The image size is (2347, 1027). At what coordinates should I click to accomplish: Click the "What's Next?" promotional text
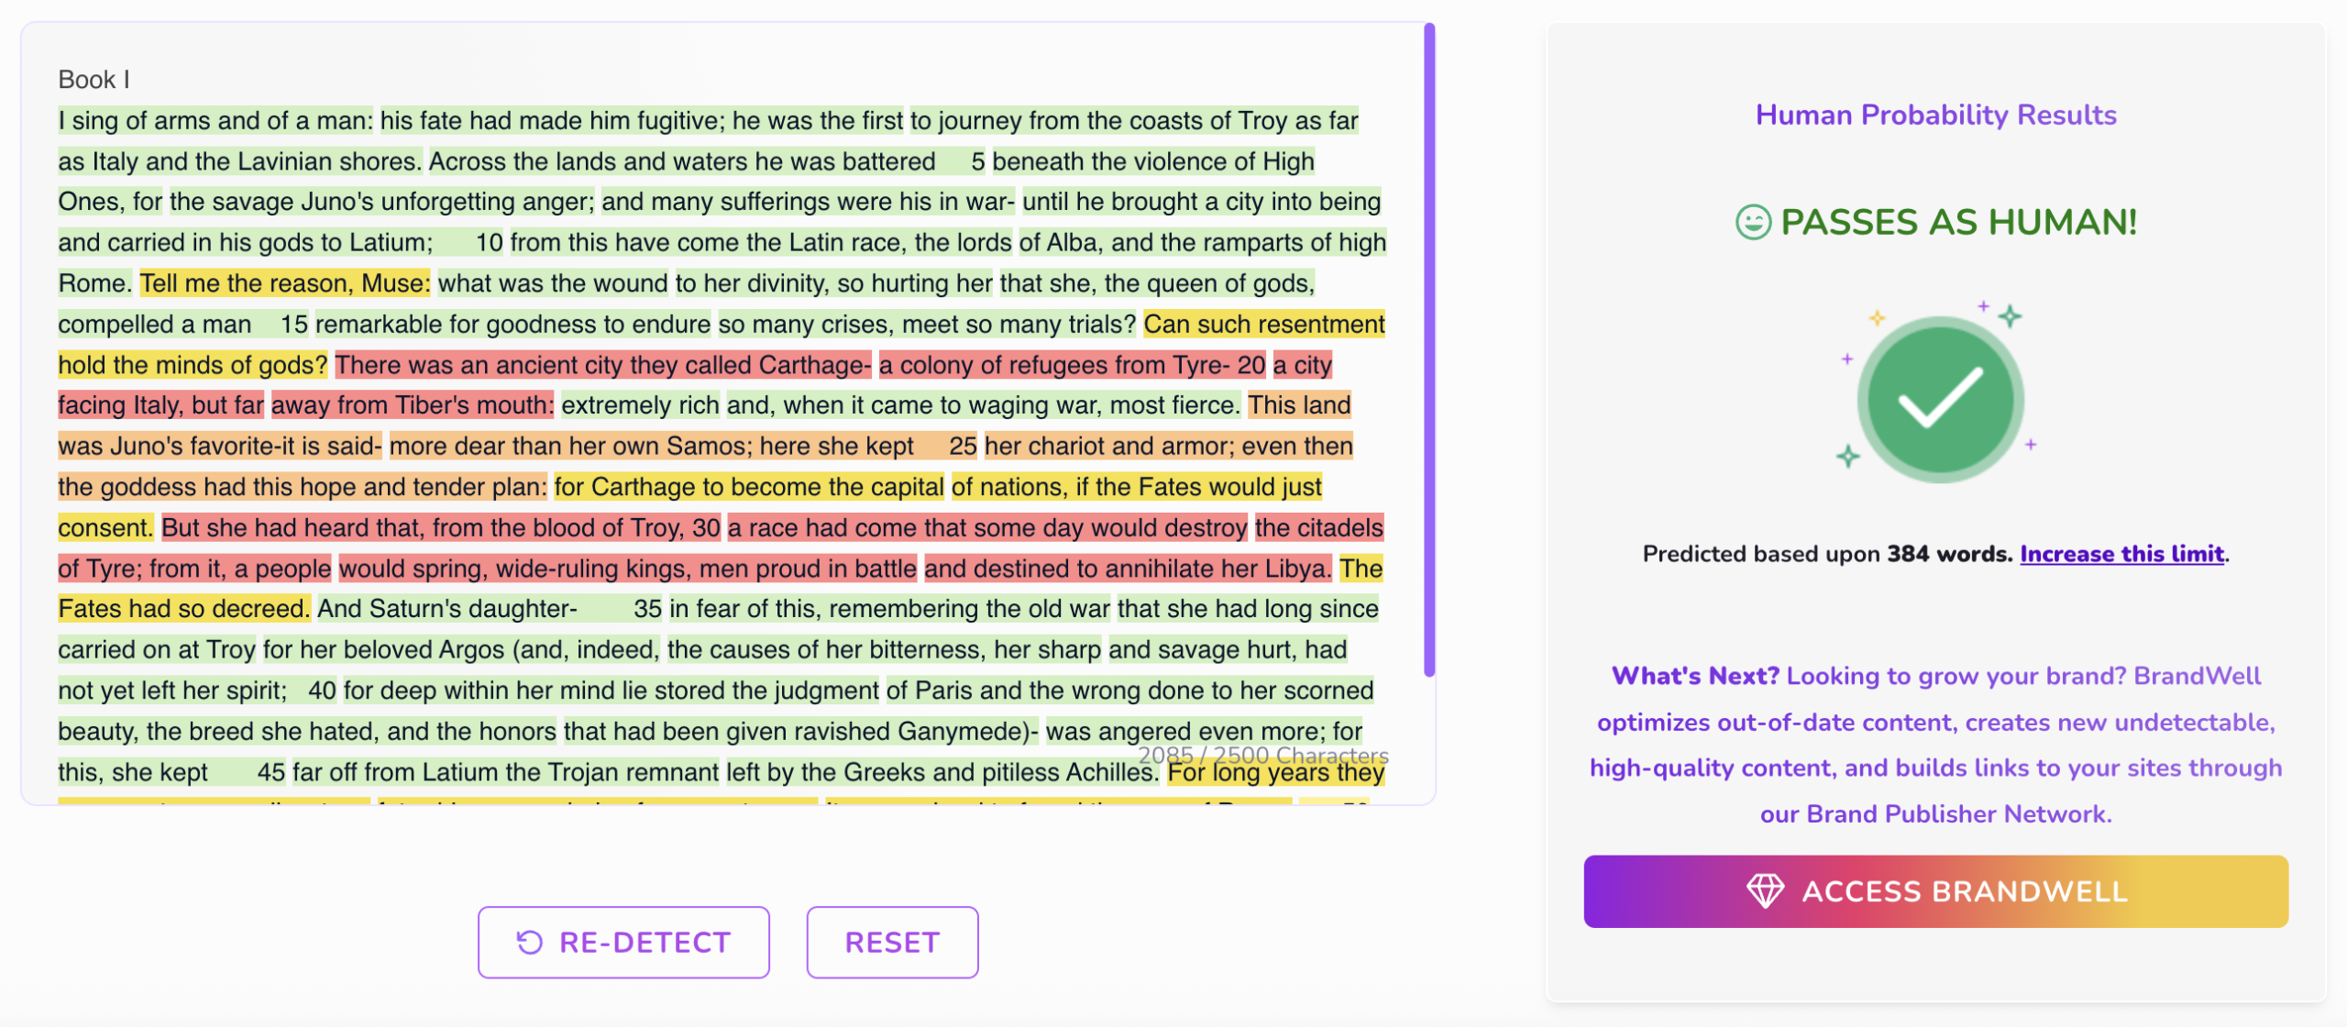[1695, 676]
